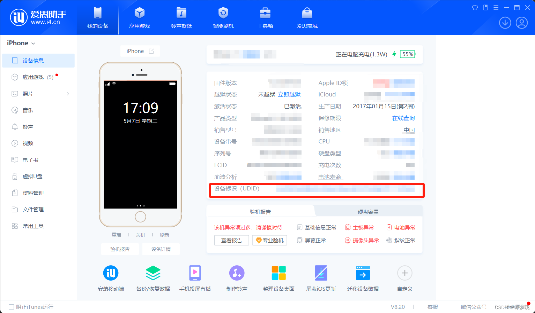Open 制作铃声 shortcut

tap(237, 279)
